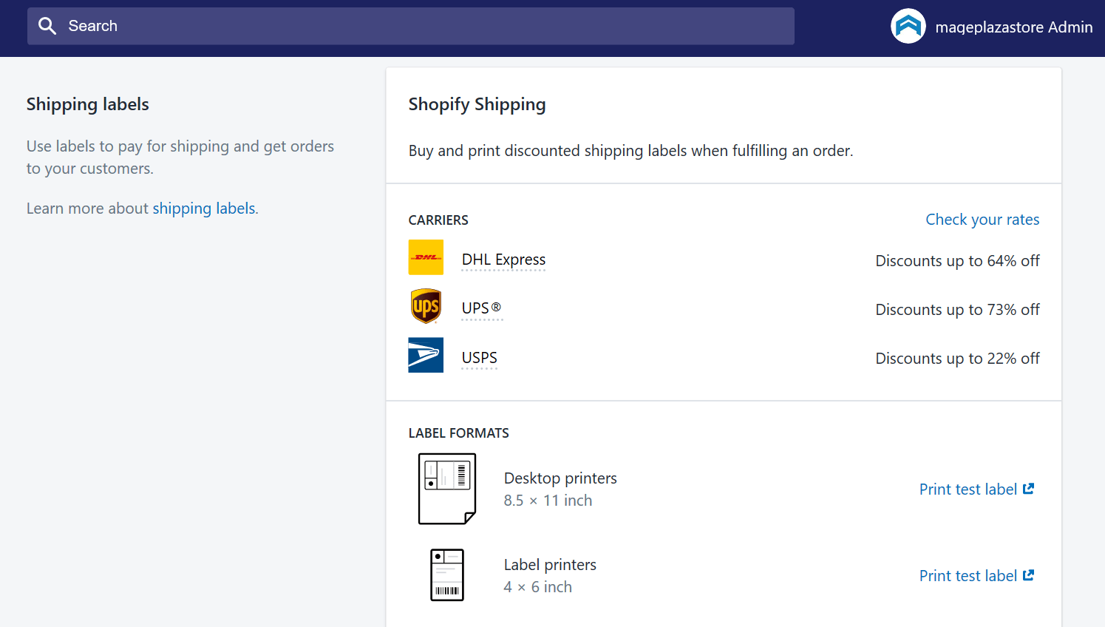Select the search magnifier icon

[x=47, y=25]
